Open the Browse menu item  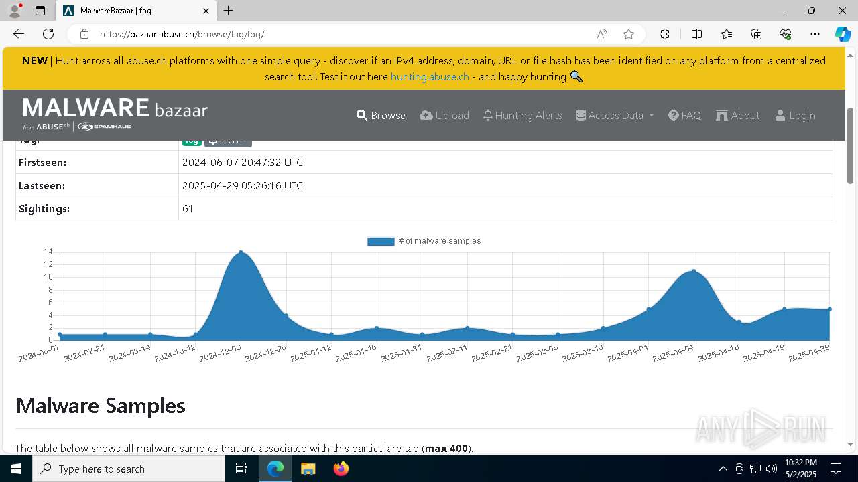[381, 115]
